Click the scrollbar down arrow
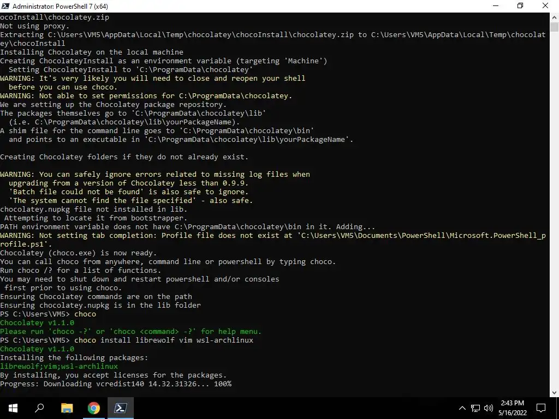Viewport: 559px width, 419px height. click(554, 393)
